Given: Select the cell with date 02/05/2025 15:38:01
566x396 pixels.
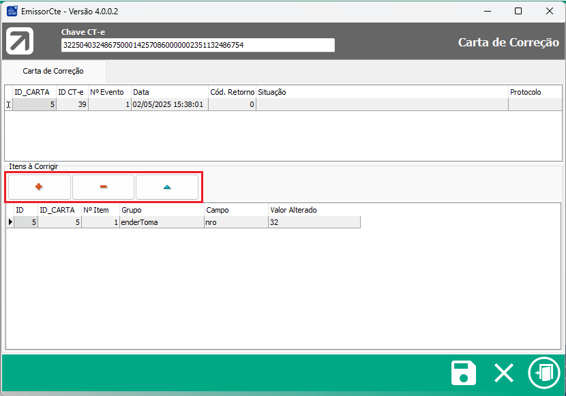Looking at the screenshot, I should [x=169, y=104].
